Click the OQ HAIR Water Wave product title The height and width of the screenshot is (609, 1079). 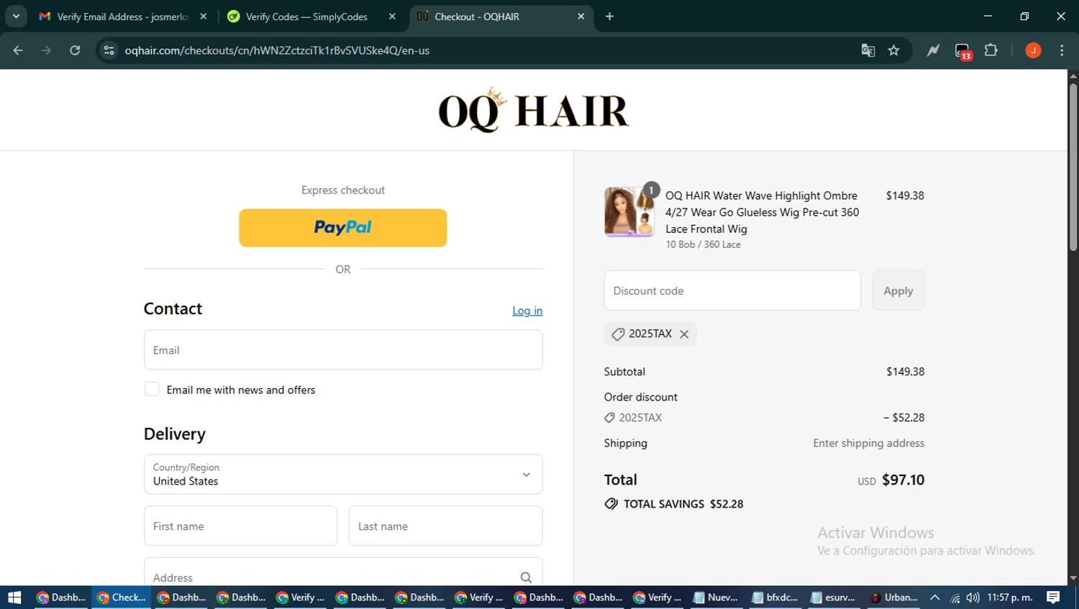[x=762, y=212]
